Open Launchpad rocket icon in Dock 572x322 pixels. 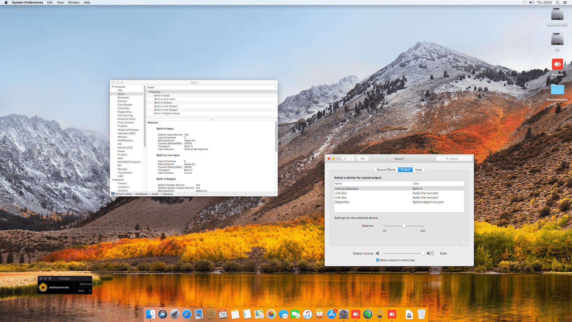(x=175, y=314)
